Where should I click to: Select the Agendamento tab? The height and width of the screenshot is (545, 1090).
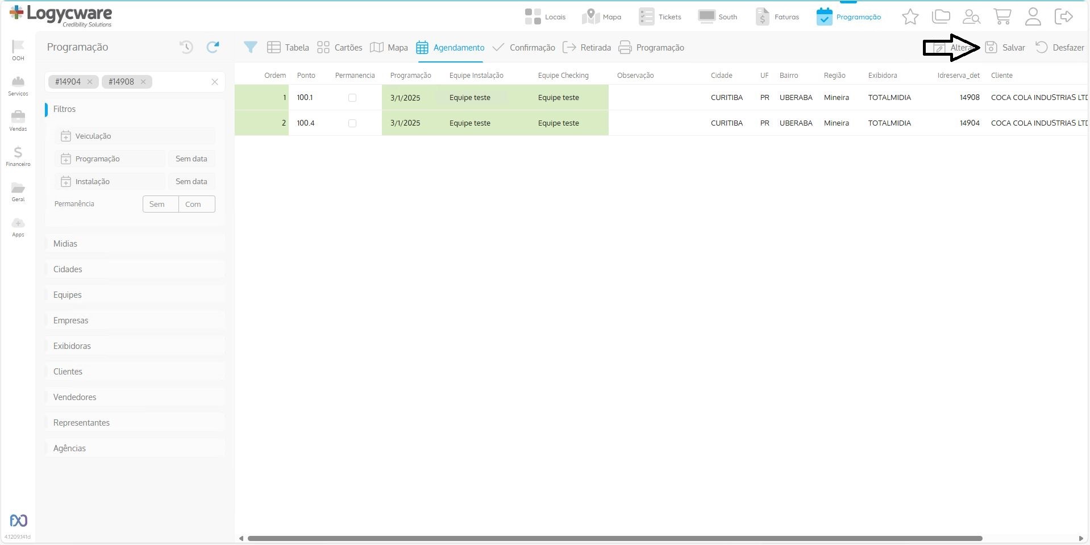(x=450, y=48)
